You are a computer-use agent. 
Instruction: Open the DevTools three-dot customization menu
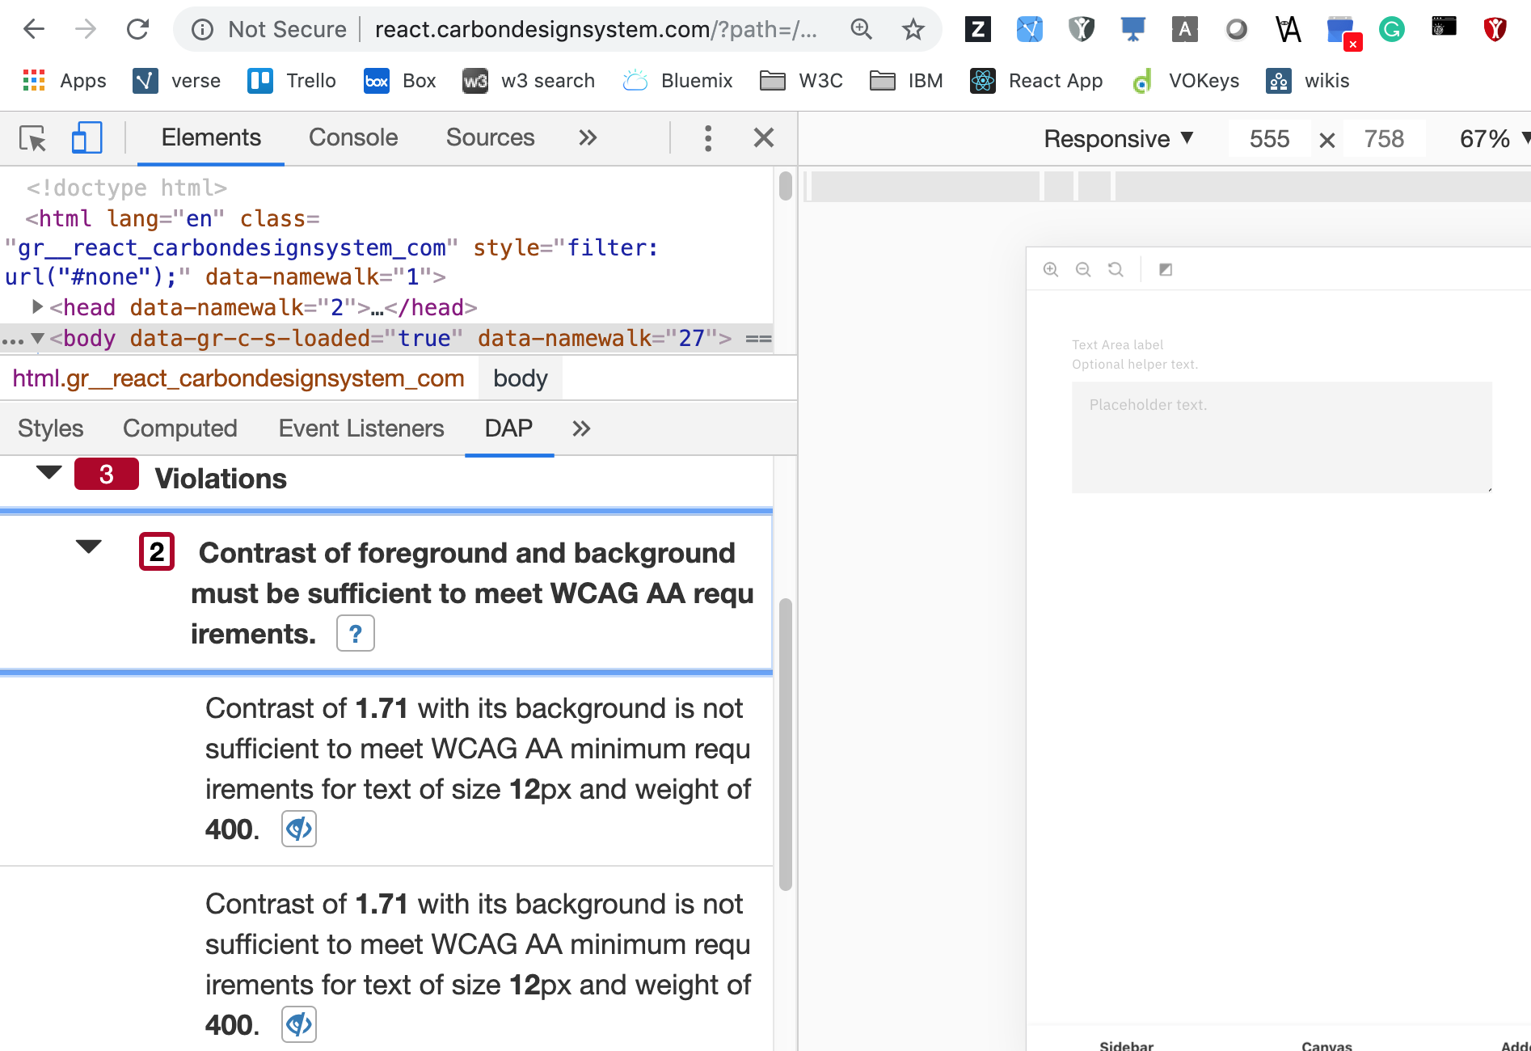708,138
